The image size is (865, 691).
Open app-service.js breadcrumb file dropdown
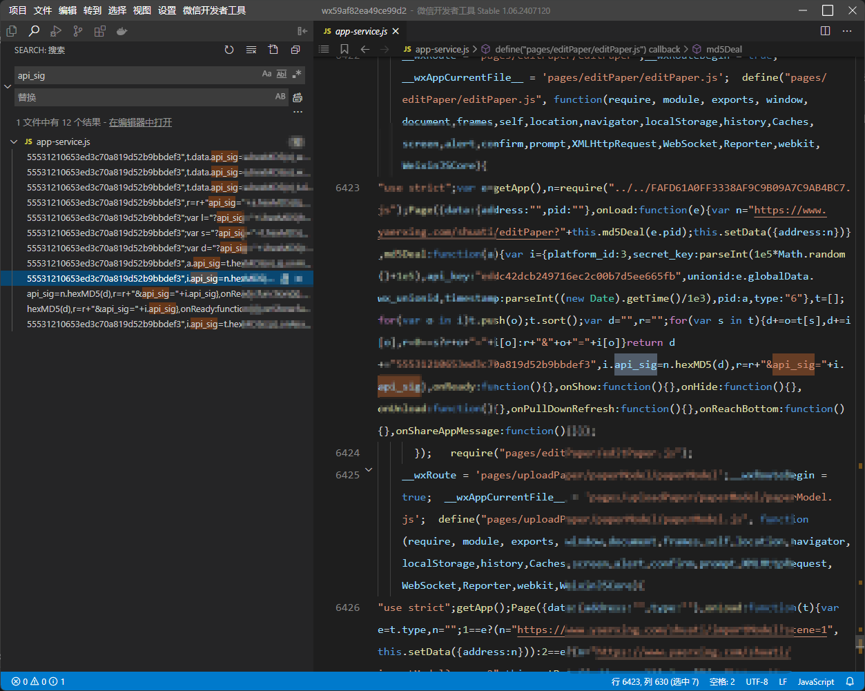(x=436, y=49)
